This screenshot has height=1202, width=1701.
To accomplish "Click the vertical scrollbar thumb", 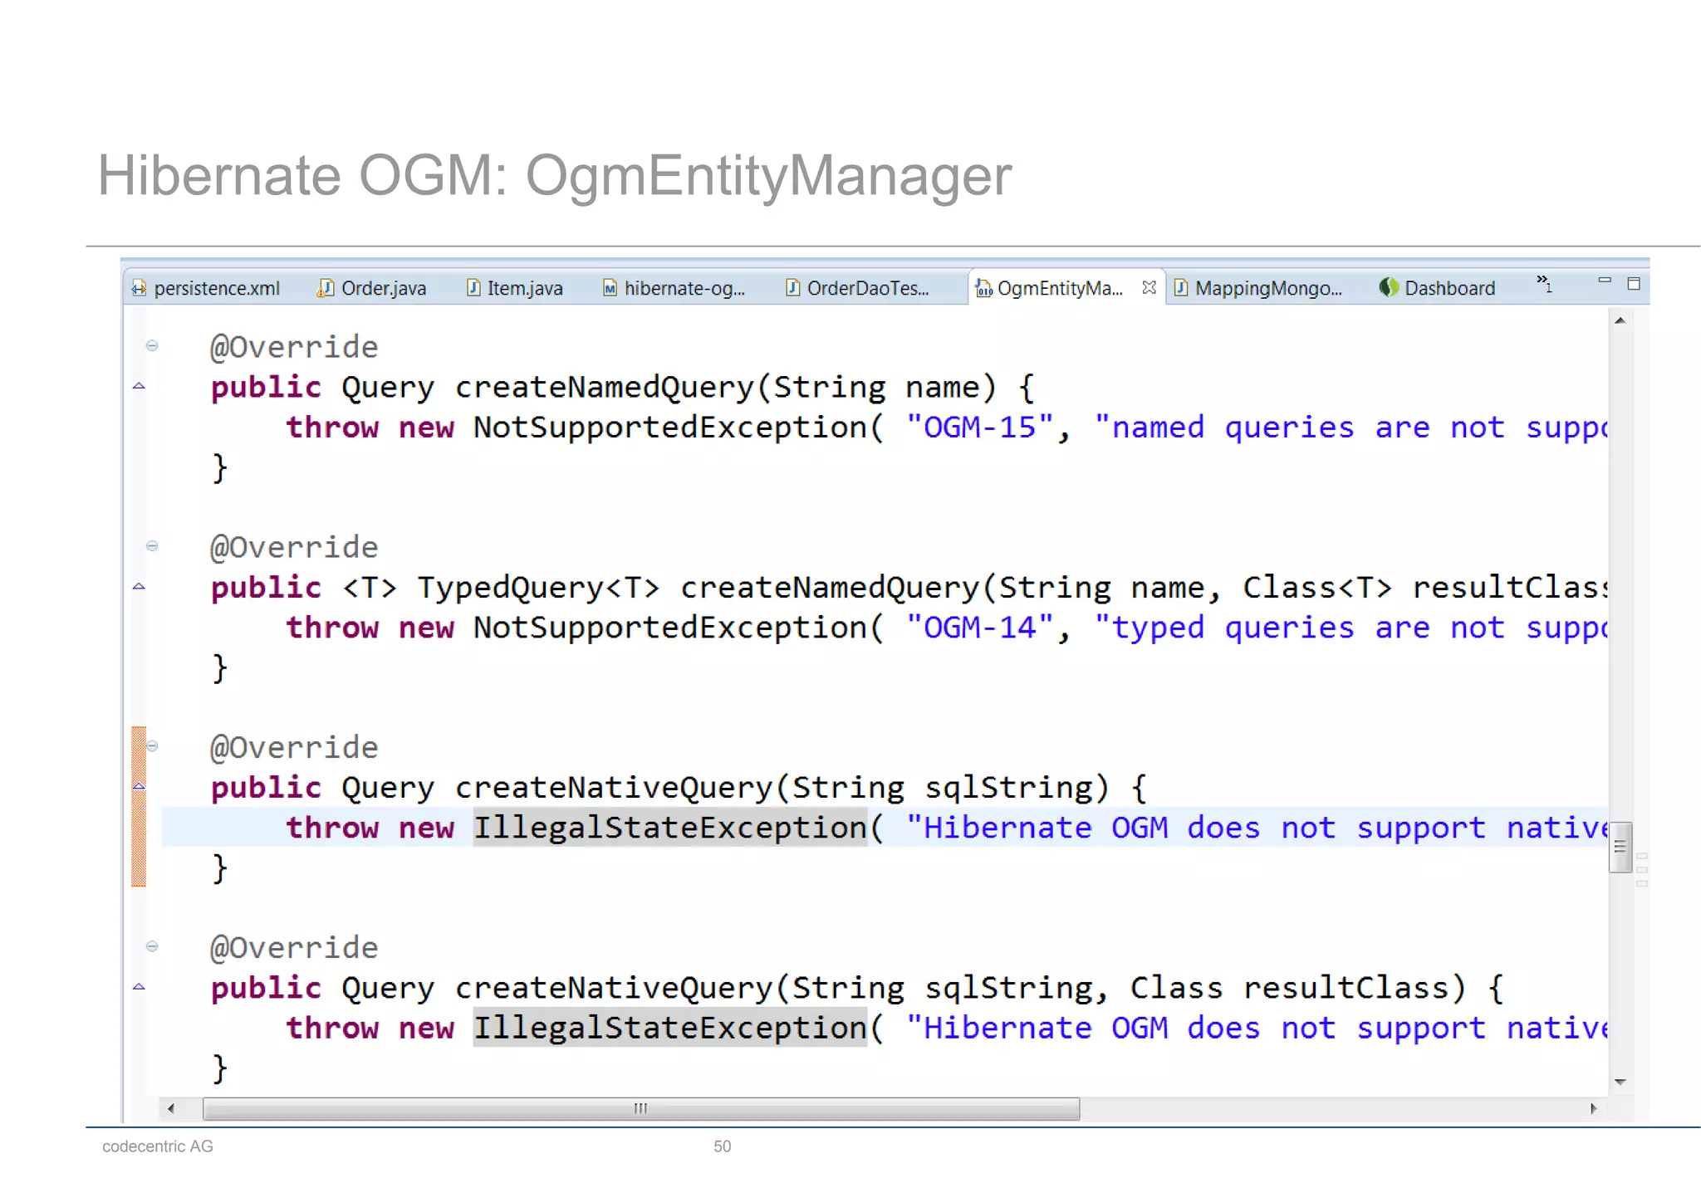I will click(1620, 847).
